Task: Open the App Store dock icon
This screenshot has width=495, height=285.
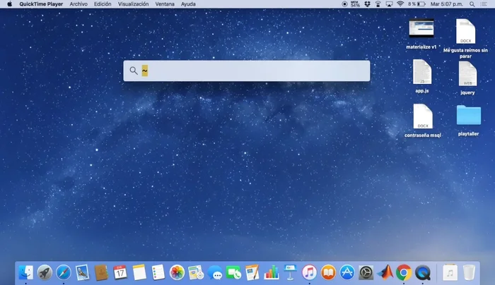Action: (347, 272)
